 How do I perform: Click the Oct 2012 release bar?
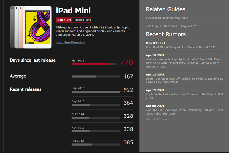(x=96, y=144)
